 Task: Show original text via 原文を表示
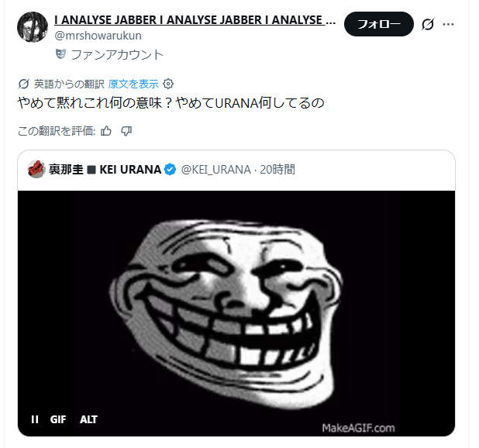[133, 84]
